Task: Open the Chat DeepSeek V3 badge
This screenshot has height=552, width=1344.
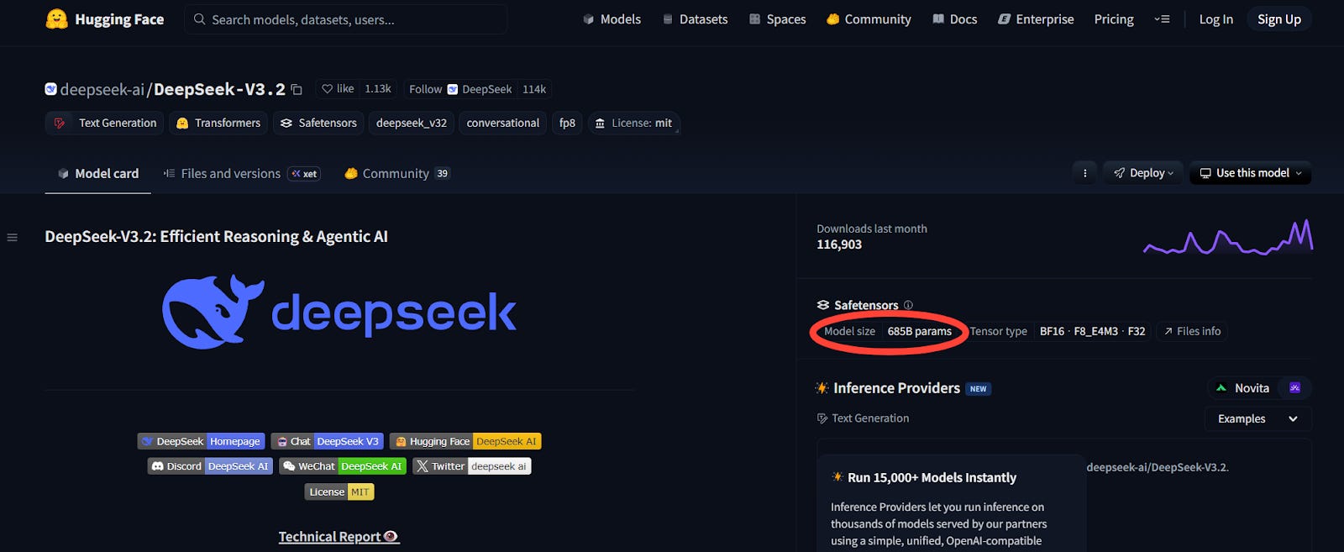Action: [328, 441]
